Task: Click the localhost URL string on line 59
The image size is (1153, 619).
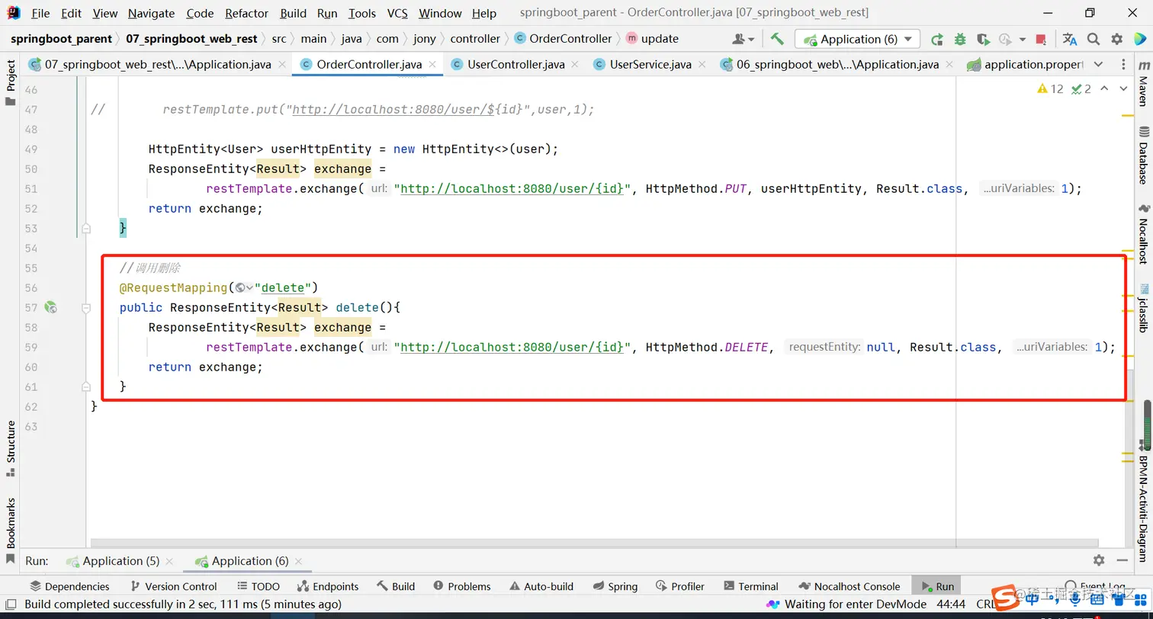Action: tap(512, 347)
